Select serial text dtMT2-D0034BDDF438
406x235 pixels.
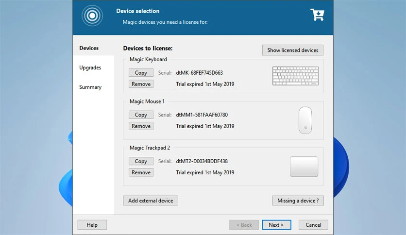pyautogui.click(x=202, y=161)
